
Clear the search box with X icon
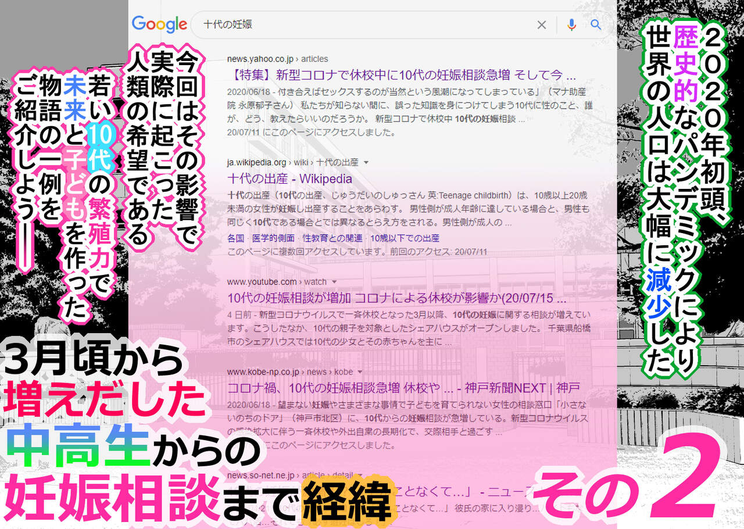point(541,24)
